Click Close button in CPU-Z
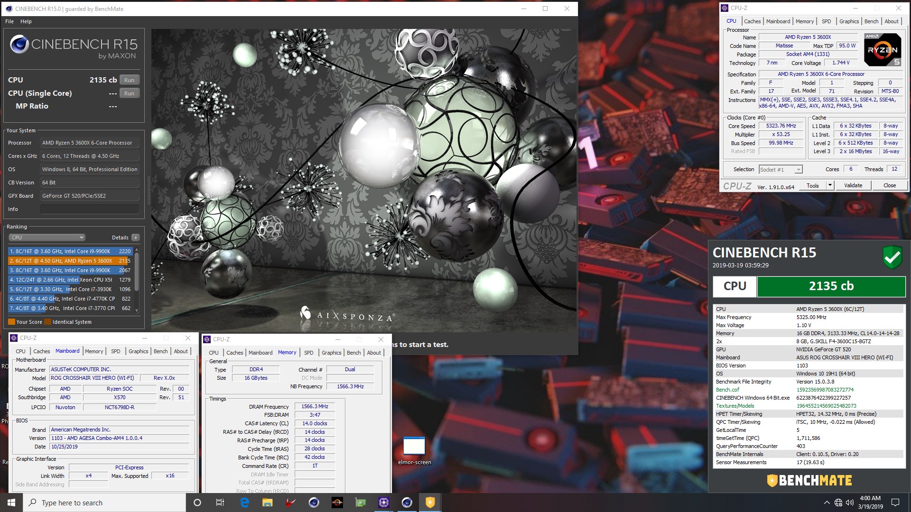The width and height of the screenshot is (911, 512). click(x=889, y=185)
